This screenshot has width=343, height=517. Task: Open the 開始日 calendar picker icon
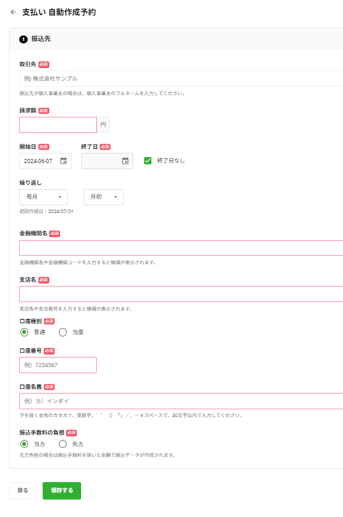click(64, 161)
